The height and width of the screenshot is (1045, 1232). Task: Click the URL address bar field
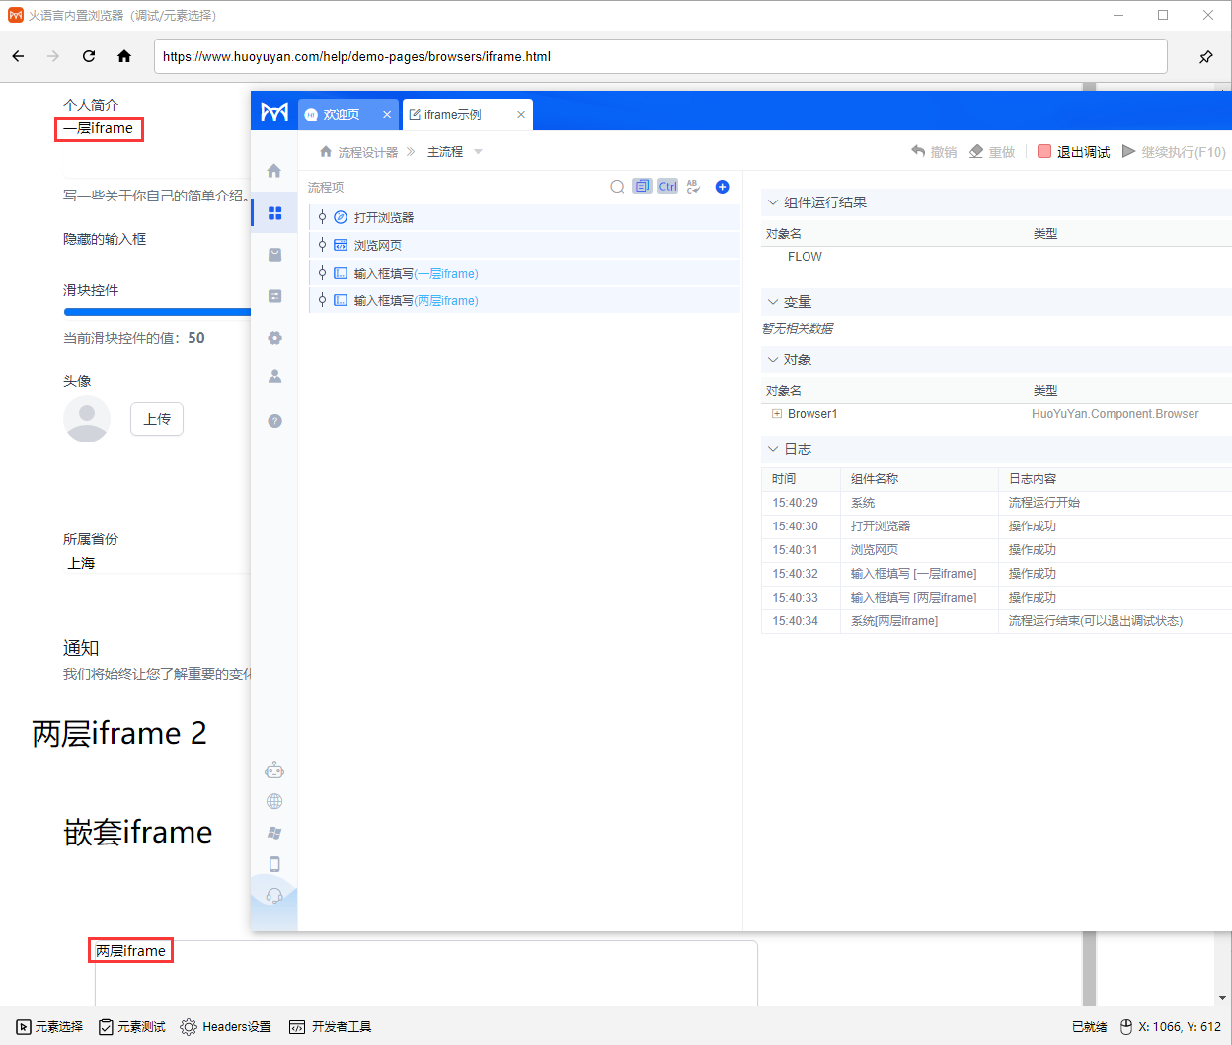[x=659, y=56]
